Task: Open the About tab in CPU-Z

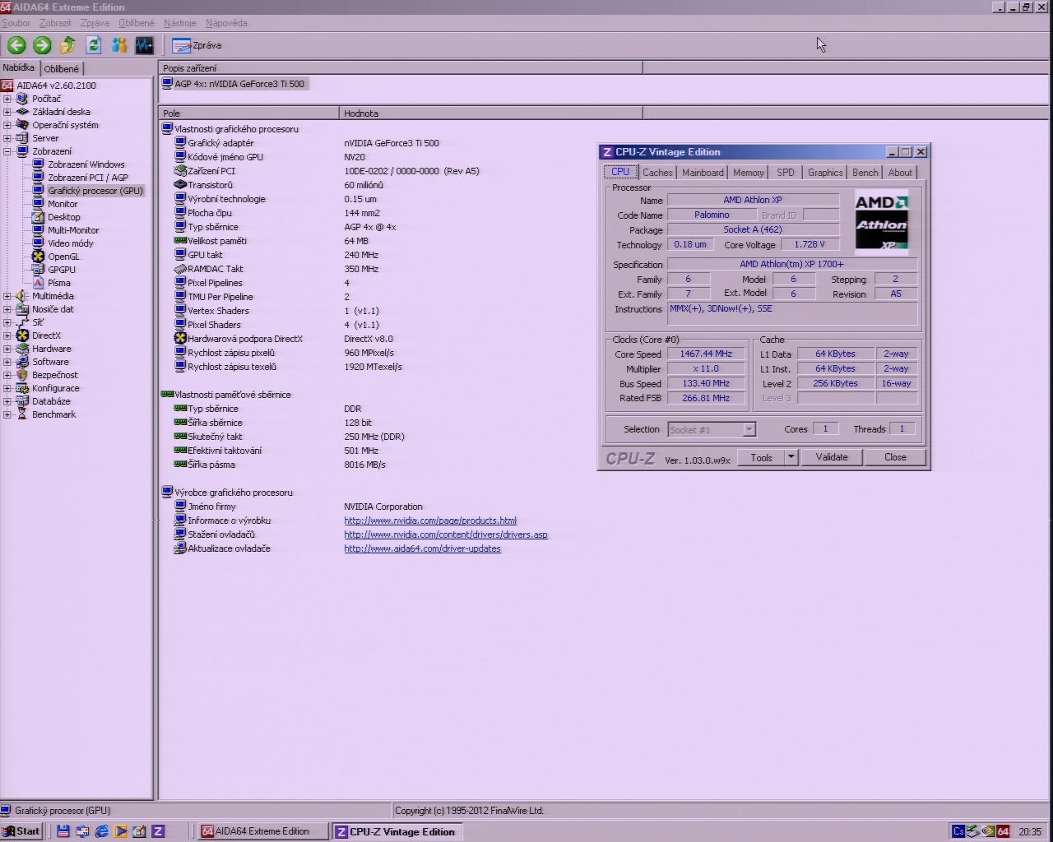Action: 900,173
